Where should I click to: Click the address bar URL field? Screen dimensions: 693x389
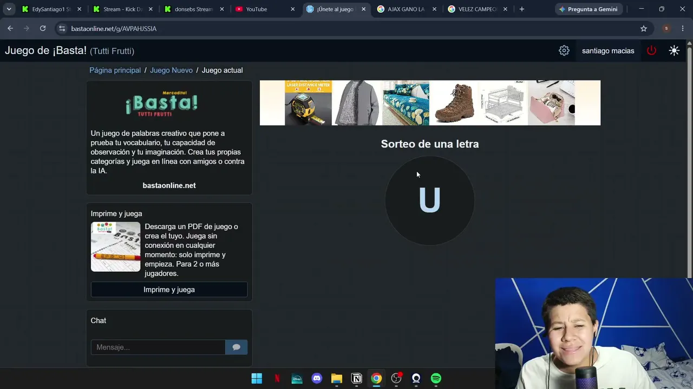(352, 29)
